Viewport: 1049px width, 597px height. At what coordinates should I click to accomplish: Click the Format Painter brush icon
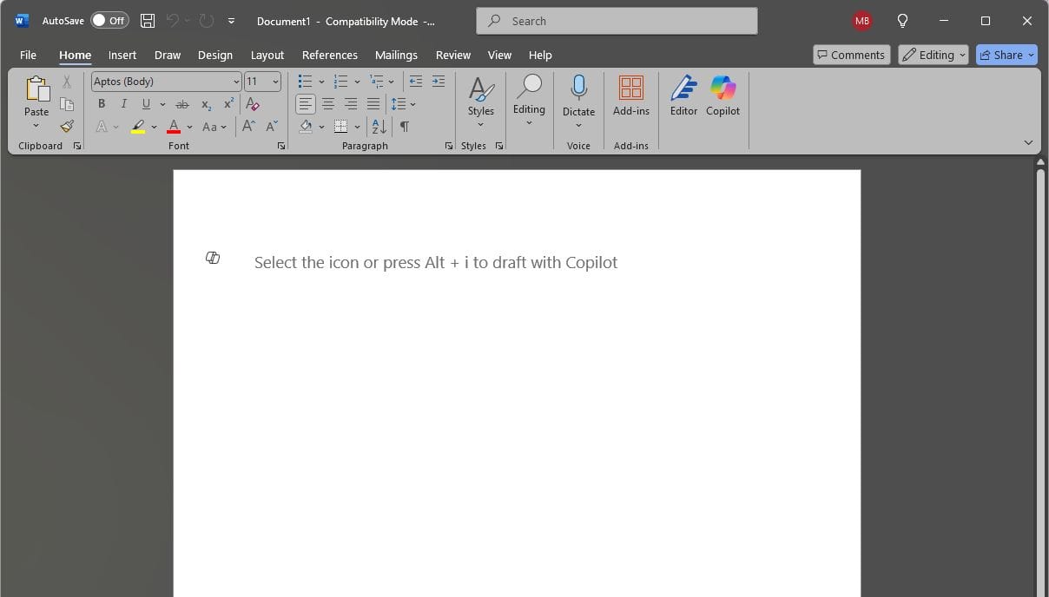67,127
